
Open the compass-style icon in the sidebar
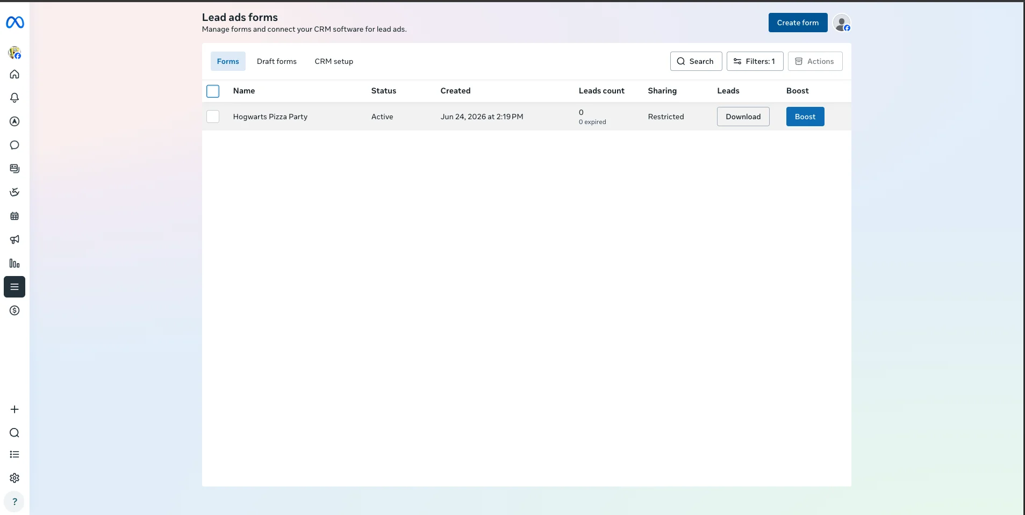pyautogui.click(x=15, y=121)
